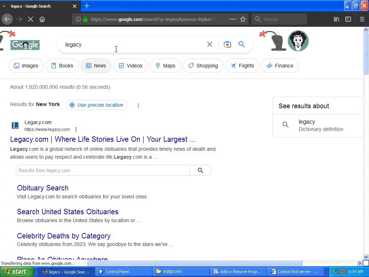The image size is (369, 277).
Task: Open the Obituary Search sitelink
Action: click(43, 188)
